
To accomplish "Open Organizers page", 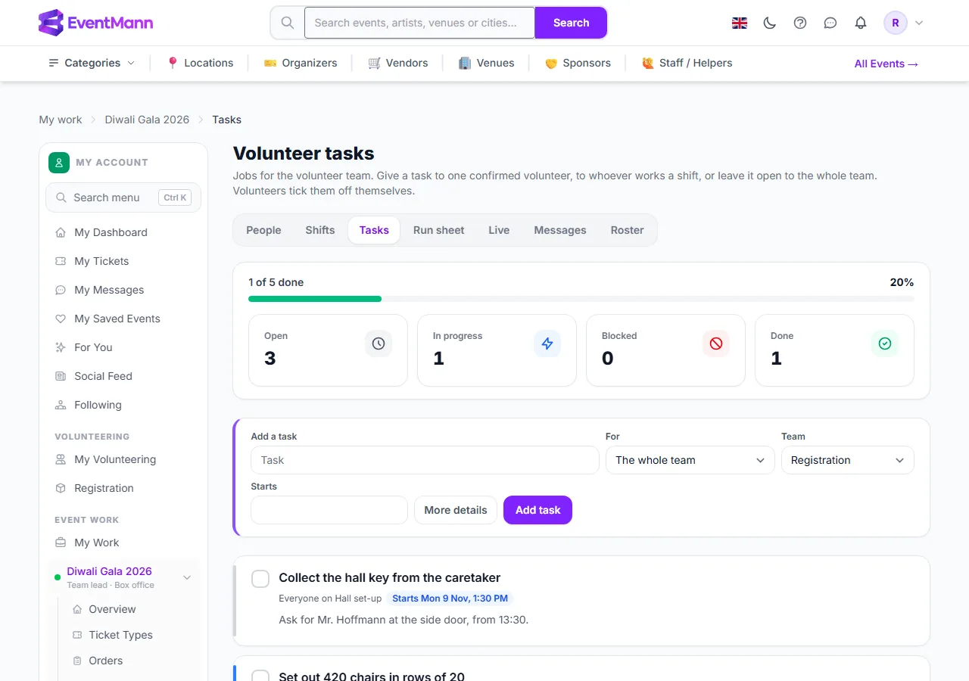I will click(x=301, y=63).
